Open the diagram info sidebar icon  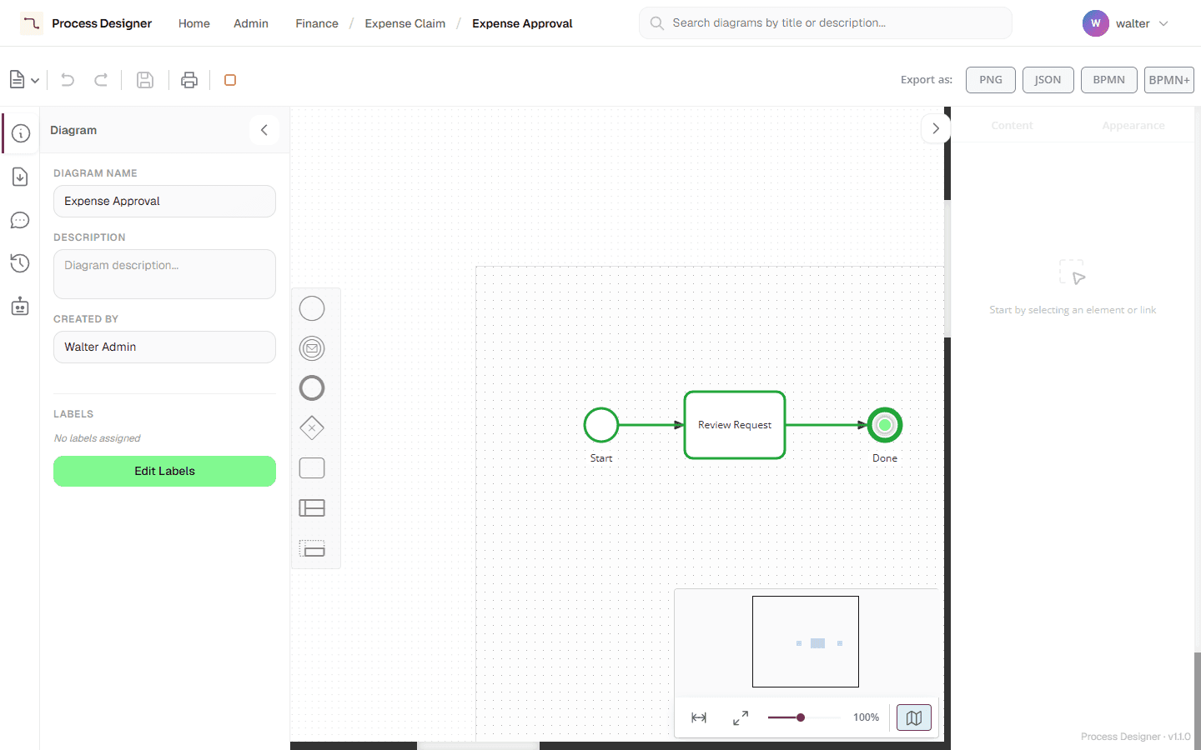(21, 133)
